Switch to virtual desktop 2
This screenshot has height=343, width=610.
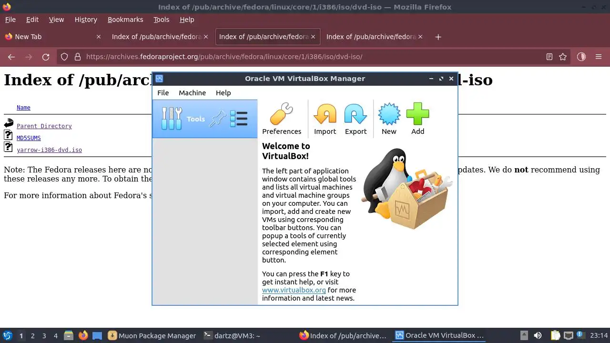(x=33, y=336)
